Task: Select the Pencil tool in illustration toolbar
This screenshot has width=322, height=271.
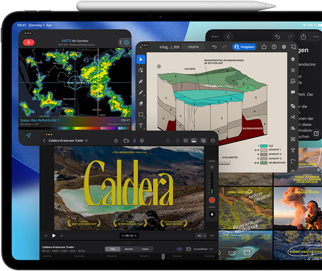Action: tap(141, 92)
